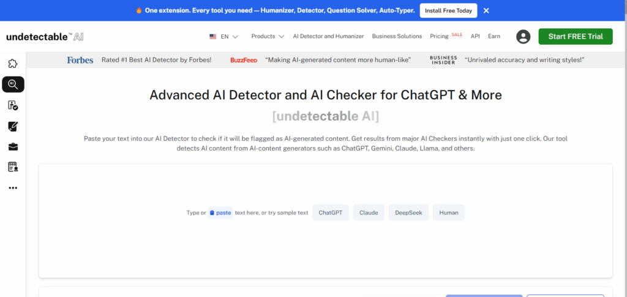Go to Business Solutions
Viewport: 627px width, 297px height.
(397, 36)
